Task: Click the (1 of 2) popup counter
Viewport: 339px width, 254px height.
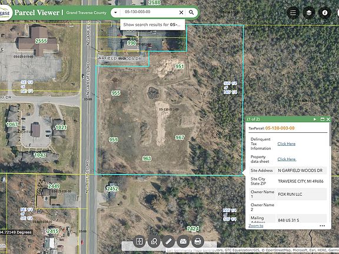Action: point(253,119)
